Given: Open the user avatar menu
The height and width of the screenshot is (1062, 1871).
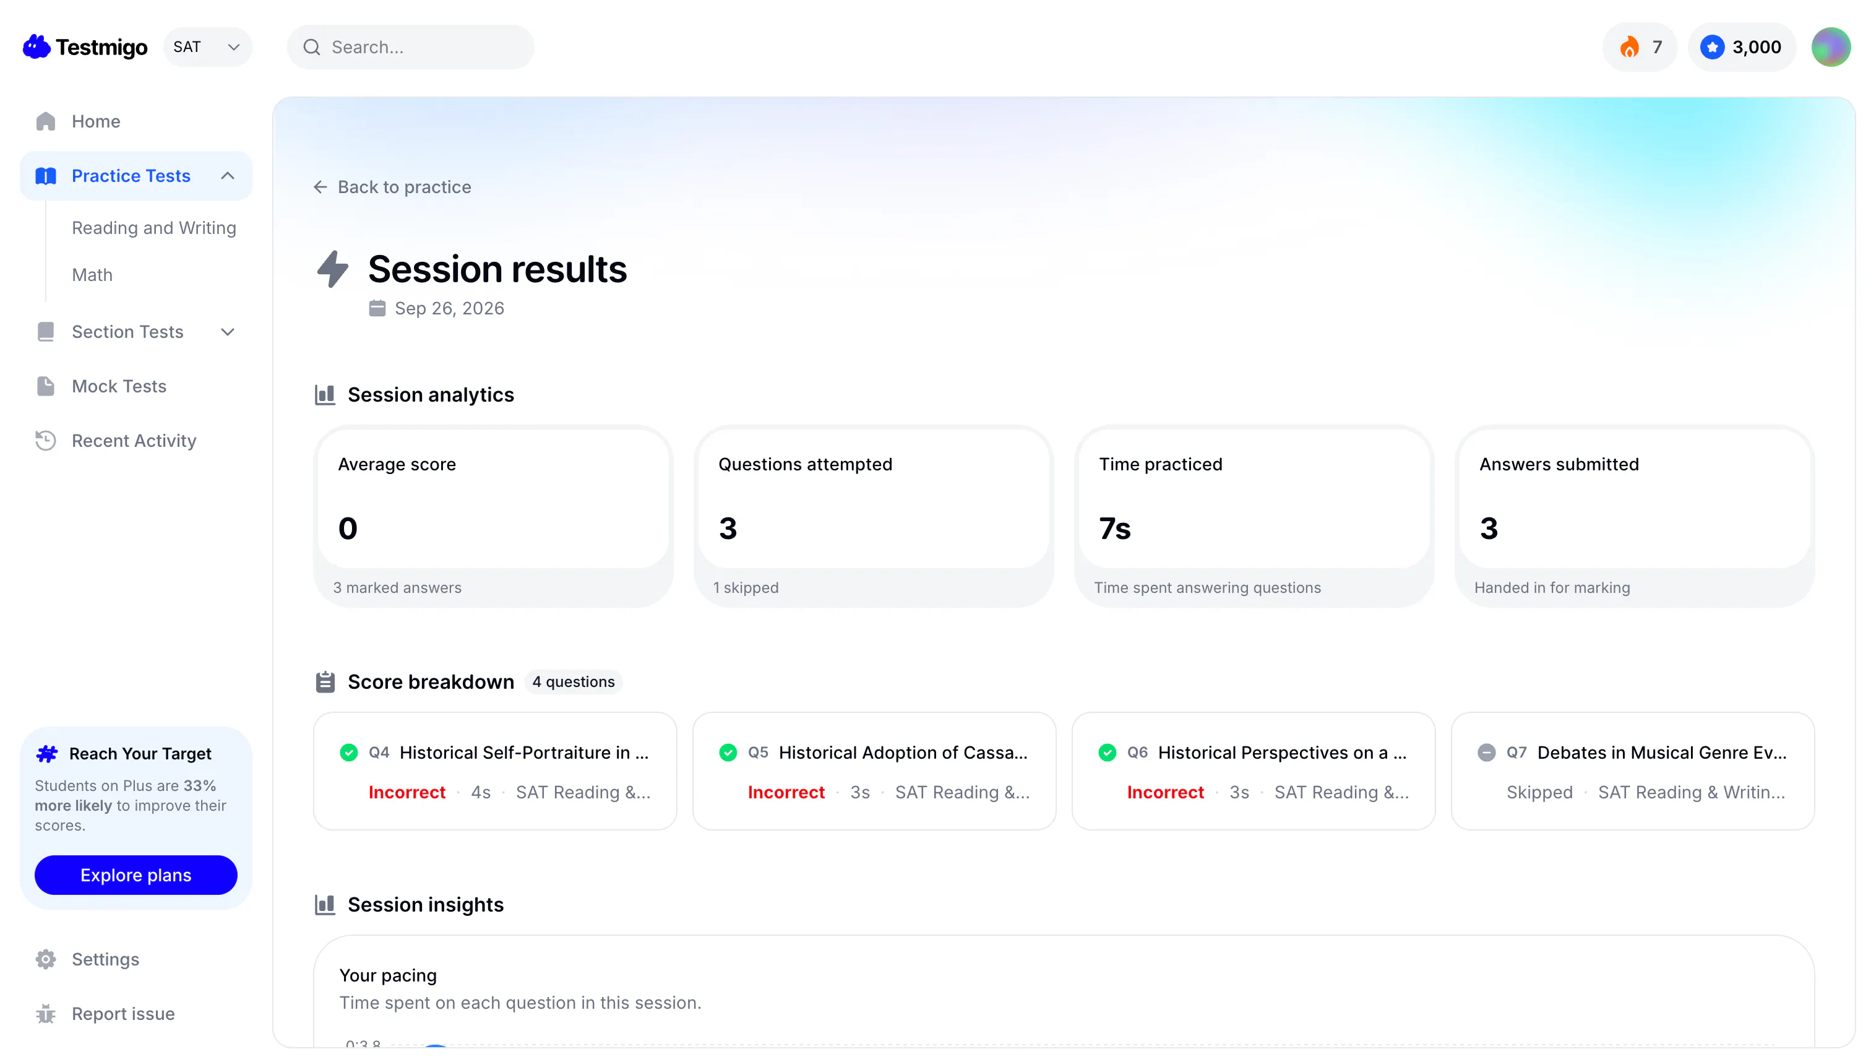Looking at the screenshot, I should [x=1830, y=46].
